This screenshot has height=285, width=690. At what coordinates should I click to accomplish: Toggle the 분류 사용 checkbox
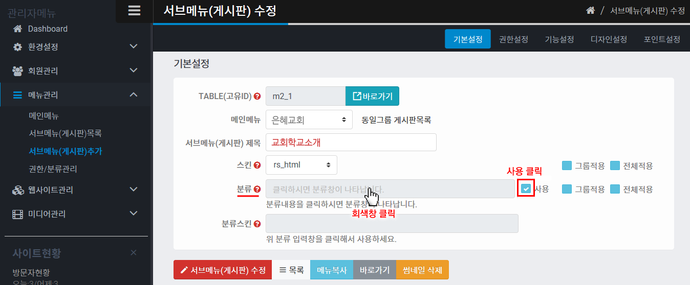tap(526, 189)
